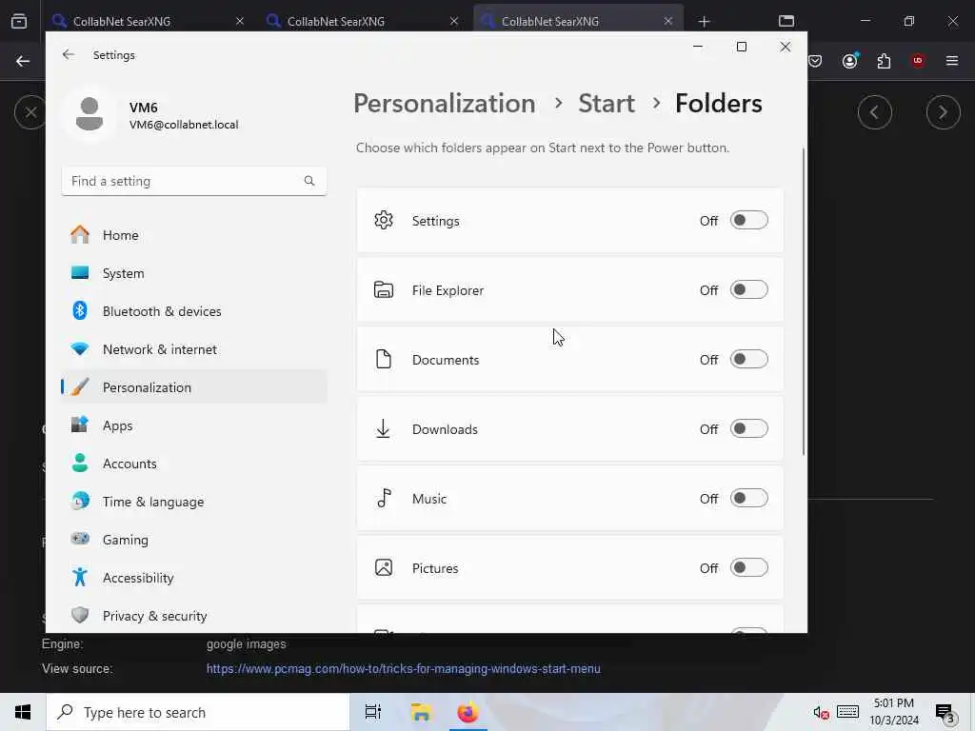
Task: Click the Pictures image icon
Action: [x=384, y=567]
